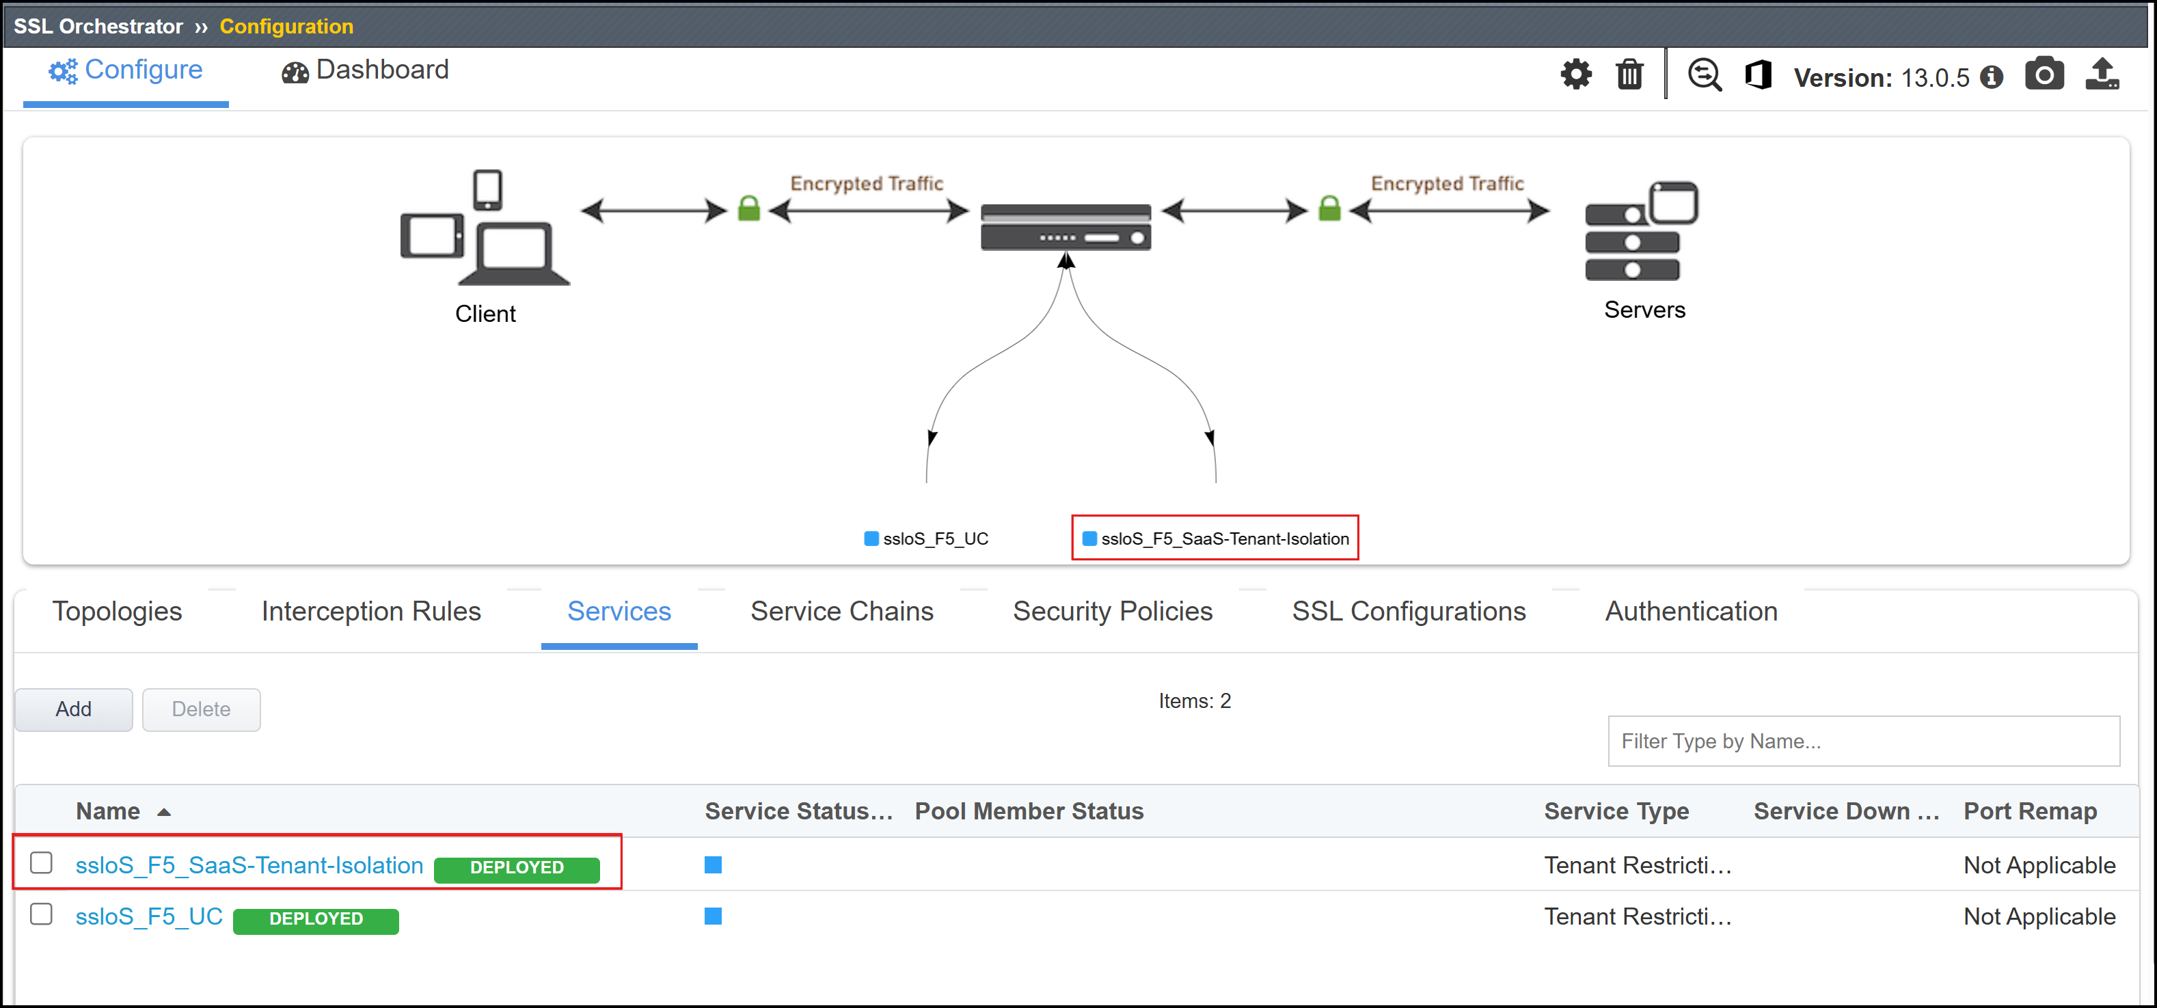
Task: Click the green lock near Servers
Action: pos(1330,208)
